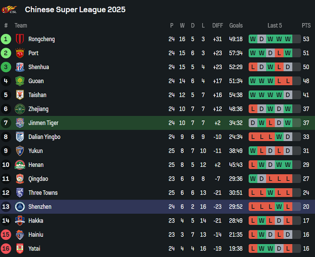Click the Guoan green crest

[x=20, y=81]
